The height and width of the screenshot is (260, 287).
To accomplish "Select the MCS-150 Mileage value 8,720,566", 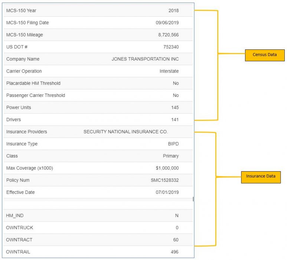I will [x=168, y=35].
